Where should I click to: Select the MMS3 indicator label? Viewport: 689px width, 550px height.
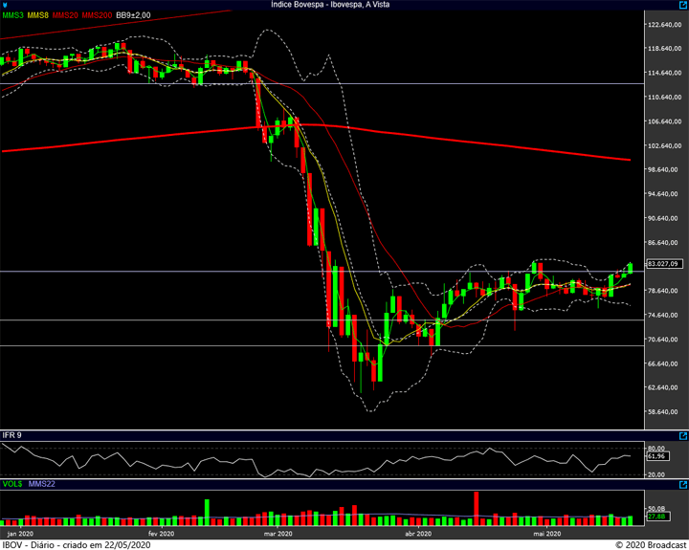11,15
